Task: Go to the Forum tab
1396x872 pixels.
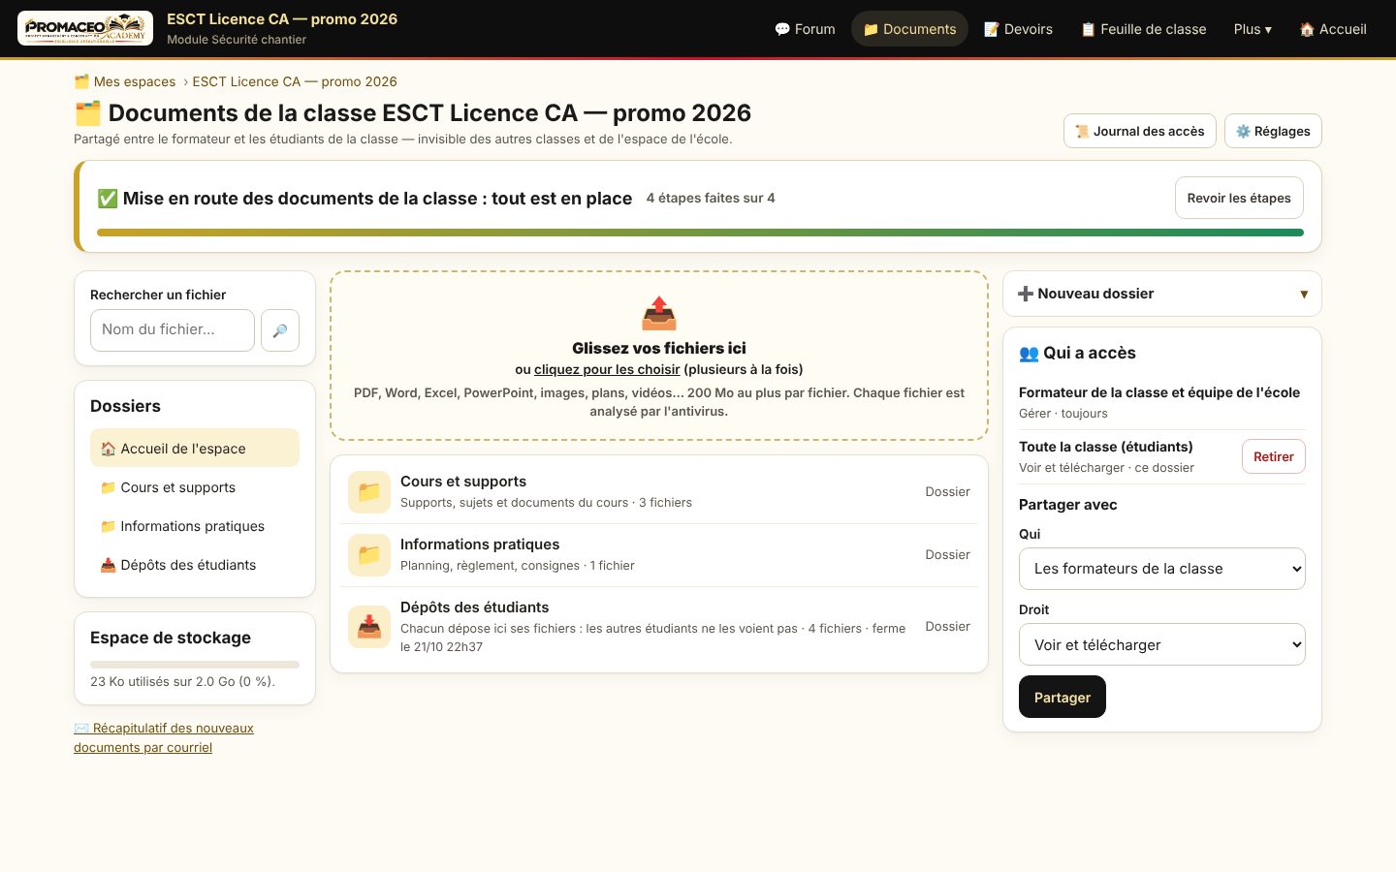Action: [x=805, y=29]
